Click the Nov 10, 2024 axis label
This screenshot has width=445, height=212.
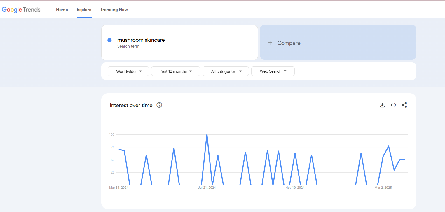[295, 188]
